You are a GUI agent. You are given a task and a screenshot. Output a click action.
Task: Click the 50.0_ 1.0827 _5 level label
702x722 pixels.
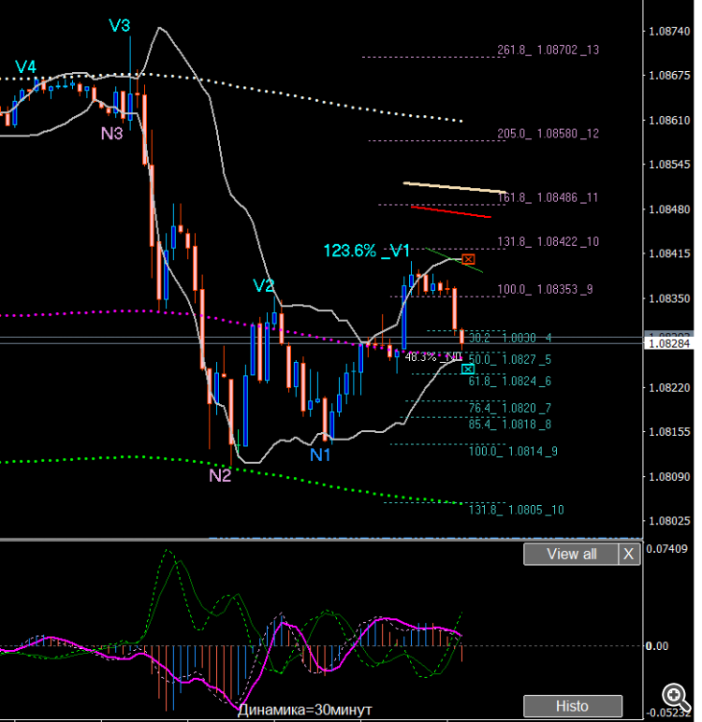510,359
